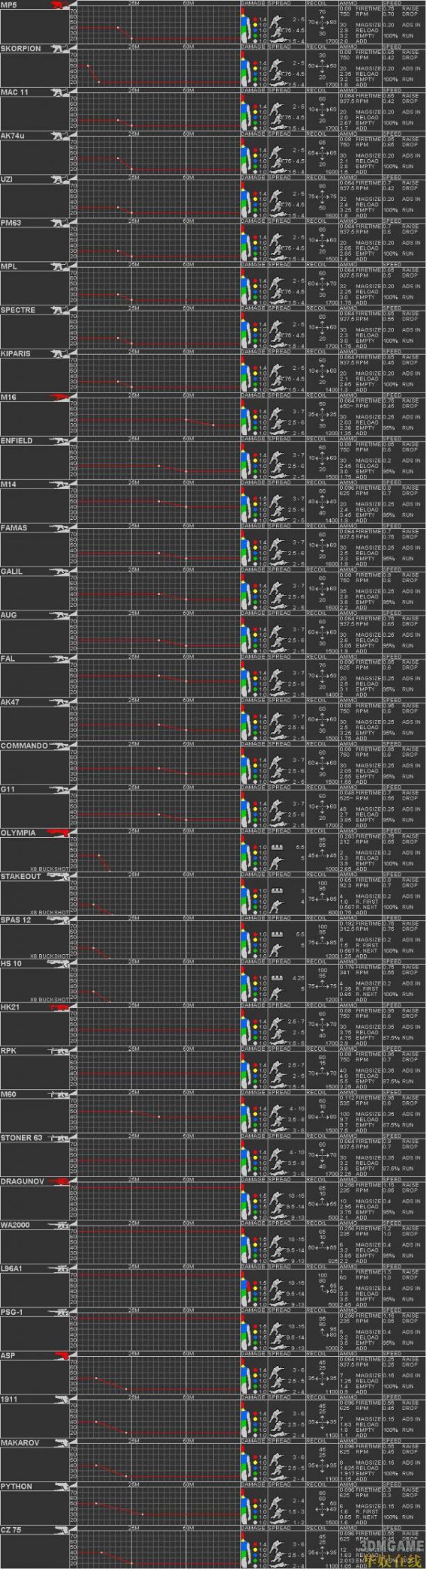
Task: Click the Spectre gun silhouette icon
Action: pyautogui.click(x=60, y=310)
